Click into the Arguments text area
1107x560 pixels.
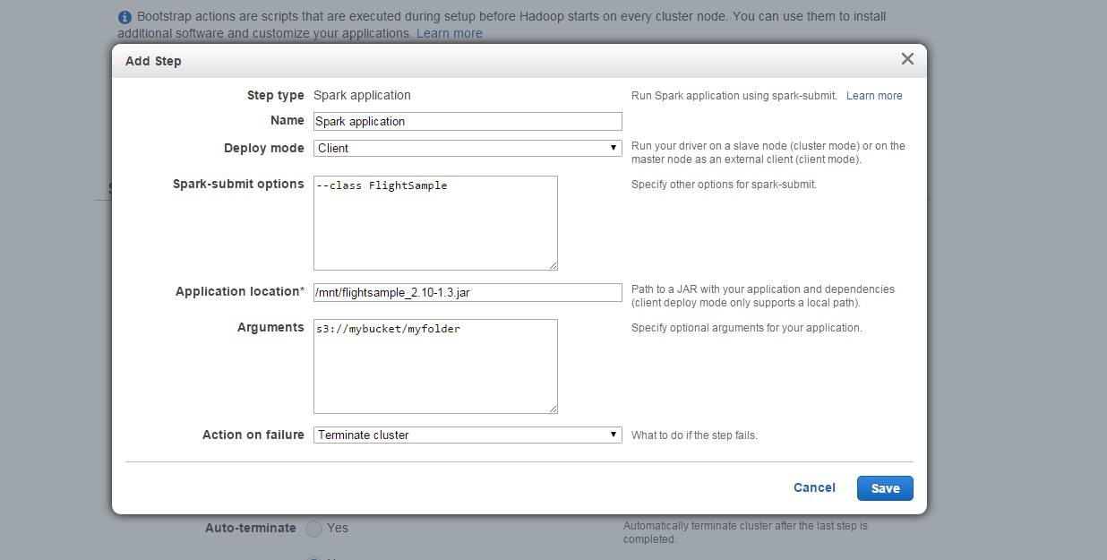tap(435, 366)
